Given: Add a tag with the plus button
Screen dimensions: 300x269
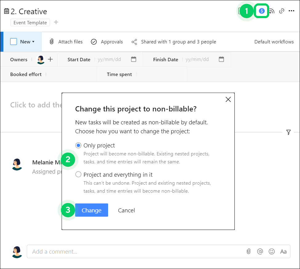Looking at the screenshot, I should click(57, 22).
